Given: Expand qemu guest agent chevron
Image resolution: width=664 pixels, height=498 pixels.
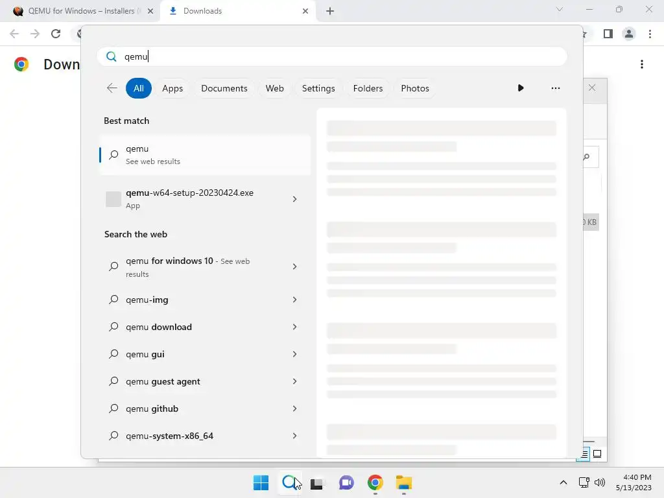Looking at the screenshot, I should click(x=295, y=381).
